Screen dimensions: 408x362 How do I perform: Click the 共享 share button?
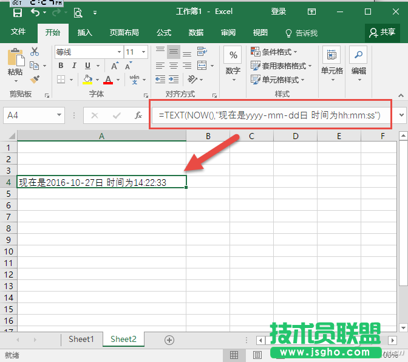coord(382,32)
